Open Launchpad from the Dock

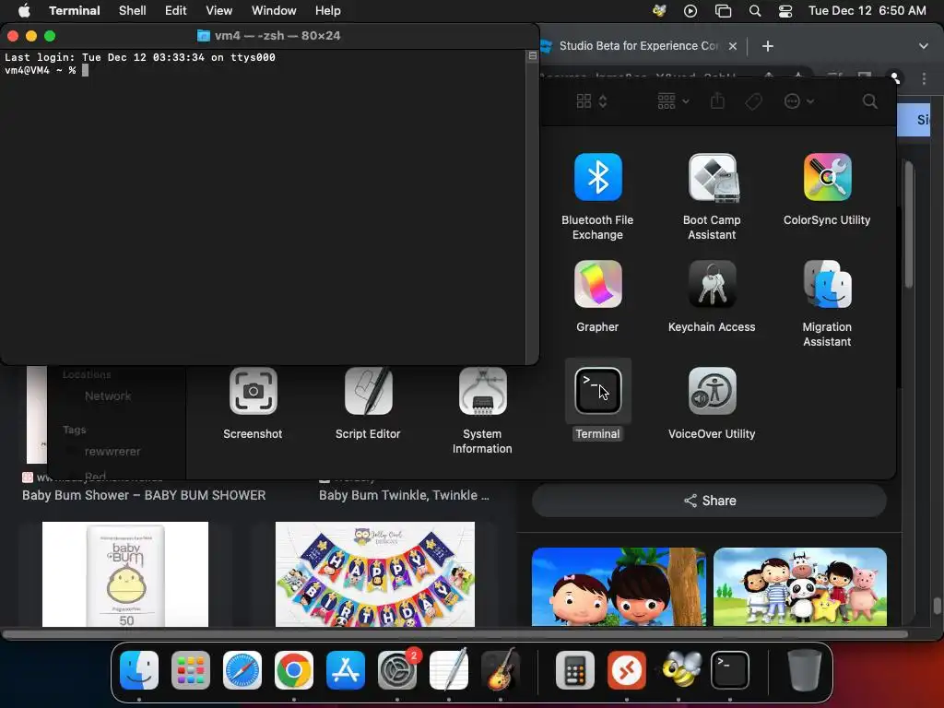coord(191,670)
